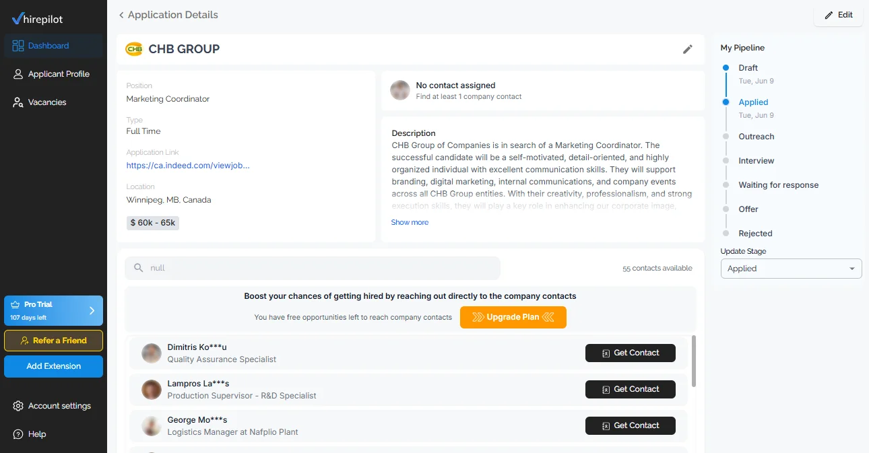Click the contacts list scrollbar
The height and width of the screenshot is (453, 869).
tap(694, 361)
